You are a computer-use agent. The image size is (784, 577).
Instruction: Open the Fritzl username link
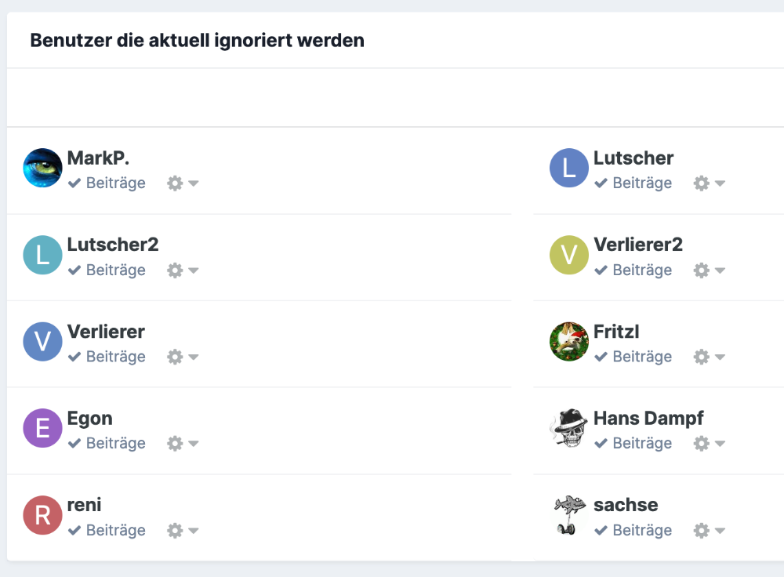click(616, 332)
